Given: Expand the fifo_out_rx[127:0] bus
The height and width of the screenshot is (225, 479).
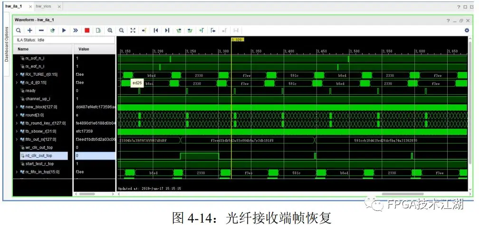Looking at the screenshot, I should [x=17, y=139].
